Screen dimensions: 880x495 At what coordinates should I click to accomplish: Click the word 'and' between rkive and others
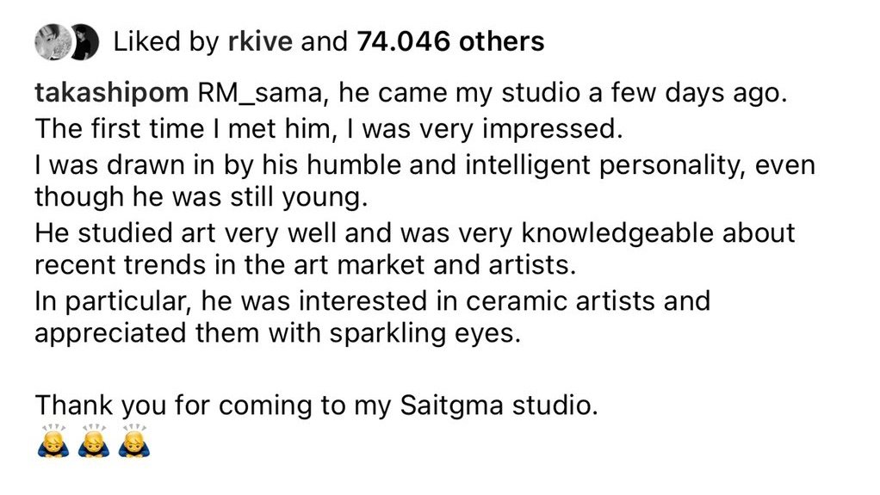pos(325,42)
